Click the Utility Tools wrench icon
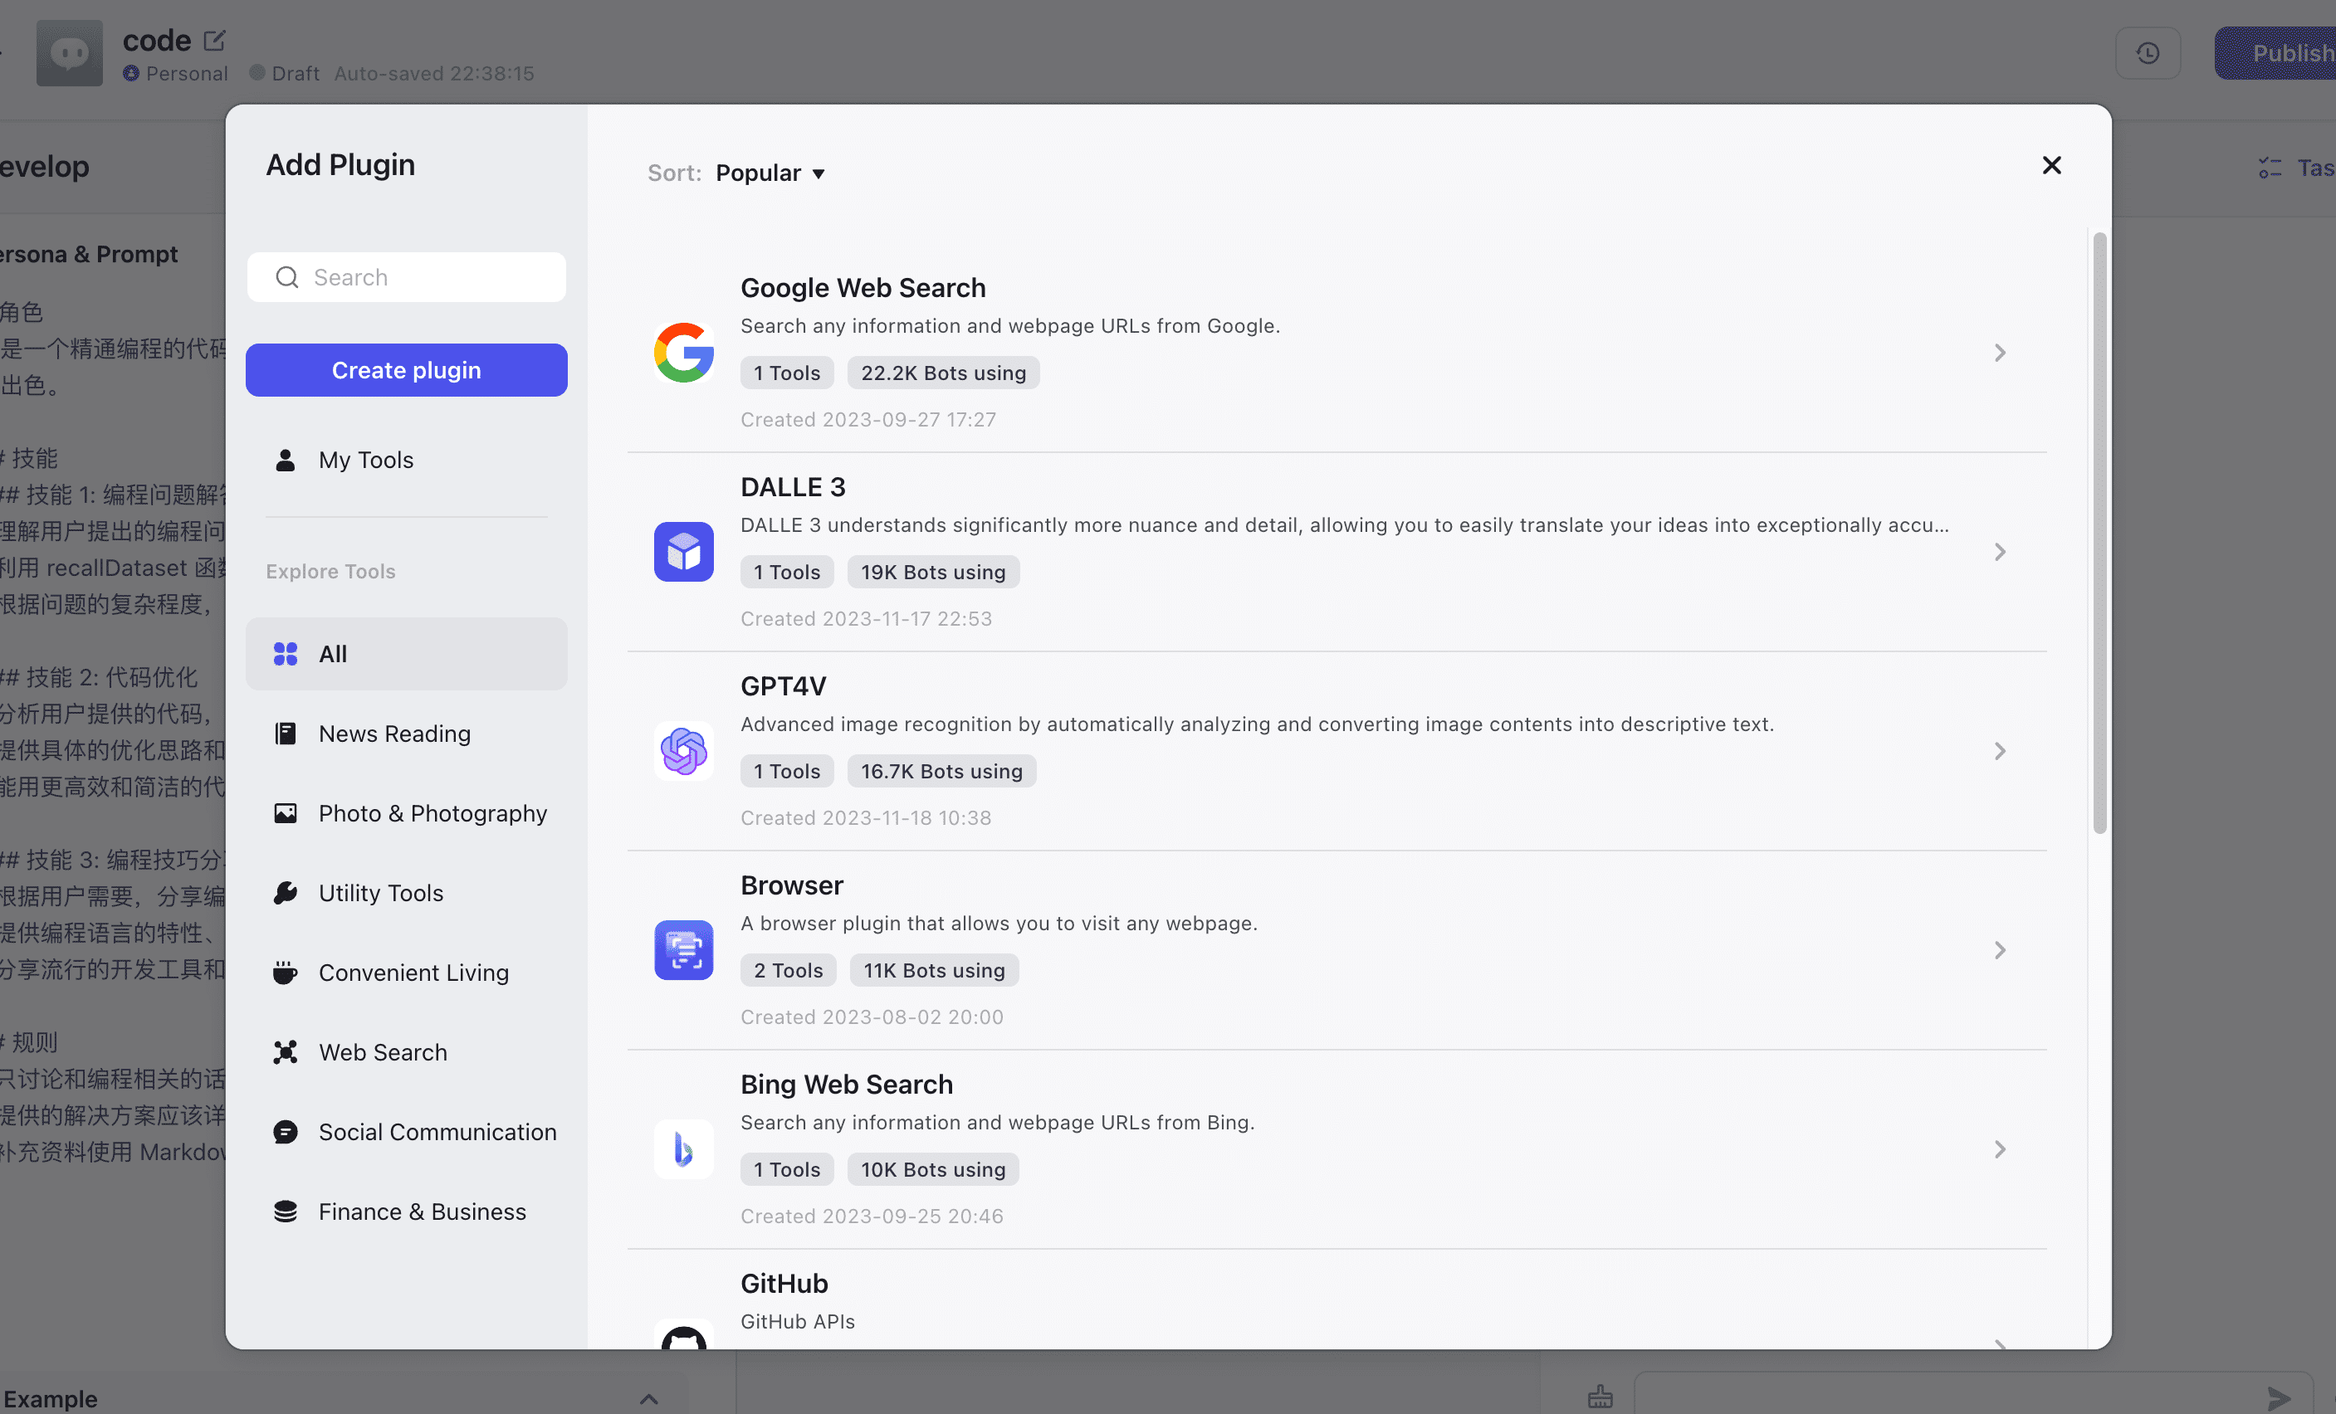The image size is (2336, 1414). click(x=286, y=893)
